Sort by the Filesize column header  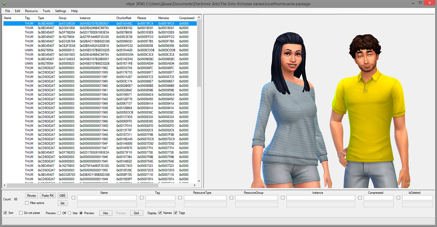click(142, 18)
